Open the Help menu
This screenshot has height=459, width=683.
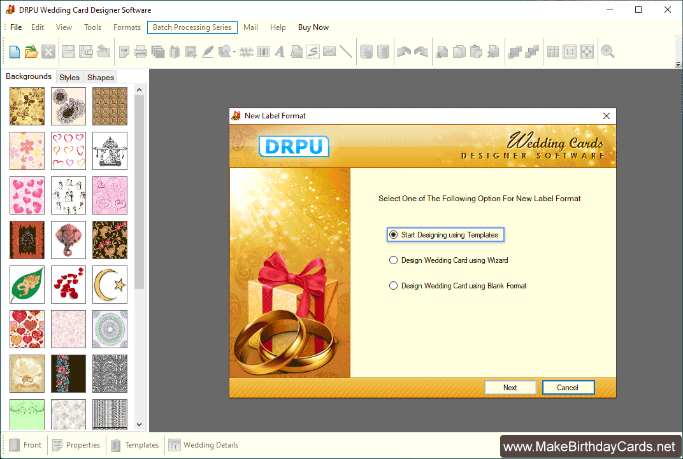point(278,27)
